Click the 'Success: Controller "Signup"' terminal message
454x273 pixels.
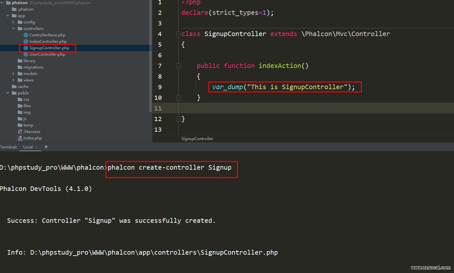click(x=111, y=221)
